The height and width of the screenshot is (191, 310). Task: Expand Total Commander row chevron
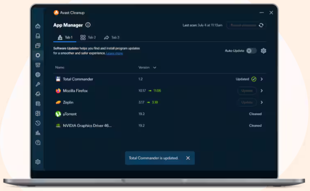coord(261,79)
